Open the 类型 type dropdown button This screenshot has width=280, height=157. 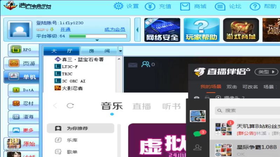[266, 72]
